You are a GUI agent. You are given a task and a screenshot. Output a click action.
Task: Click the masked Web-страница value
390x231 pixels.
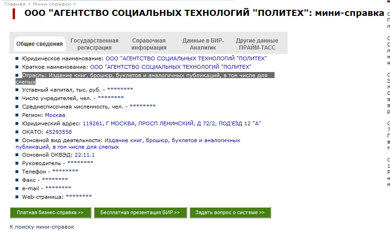click(x=79, y=196)
